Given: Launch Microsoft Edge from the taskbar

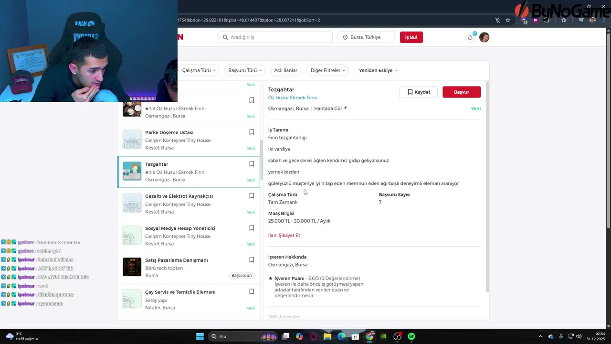Looking at the screenshot, I should click(x=341, y=336).
